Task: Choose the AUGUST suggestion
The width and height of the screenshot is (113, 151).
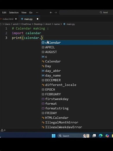Action: [x=77, y=52]
